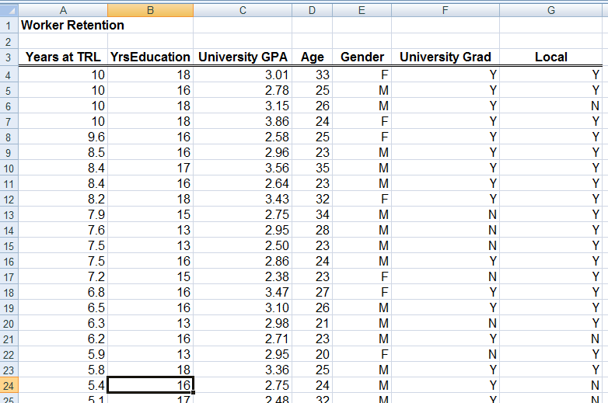The width and height of the screenshot is (608, 403).
Task: Select the GPA cell 2.98
Action: point(243,323)
